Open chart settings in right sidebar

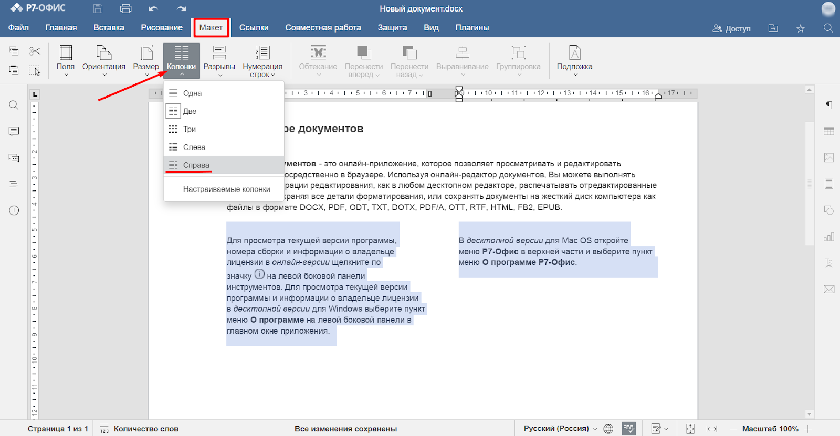829,237
